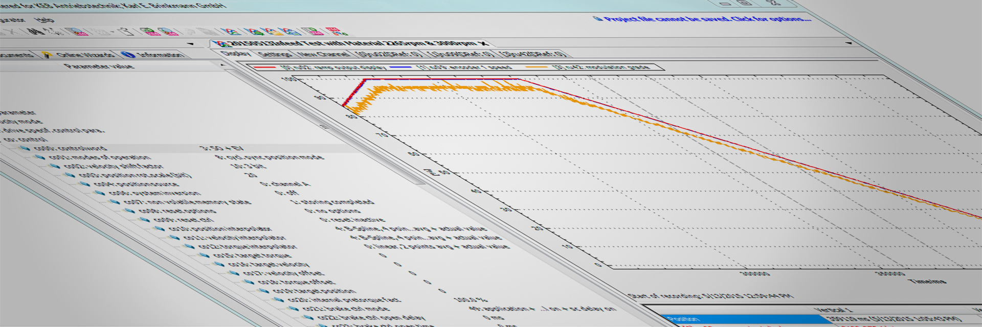This screenshot has height=327, width=982.
Task: Open the New Channel tab
Action: (x=324, y=54)
